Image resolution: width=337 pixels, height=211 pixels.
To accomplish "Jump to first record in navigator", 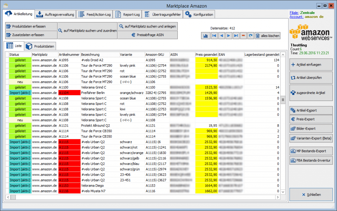I will point(214,36).
